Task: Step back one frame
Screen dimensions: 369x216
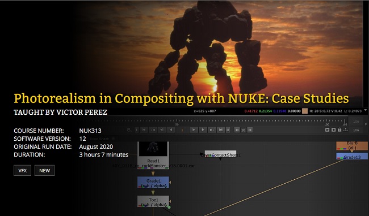Action: tap(162, 130)
